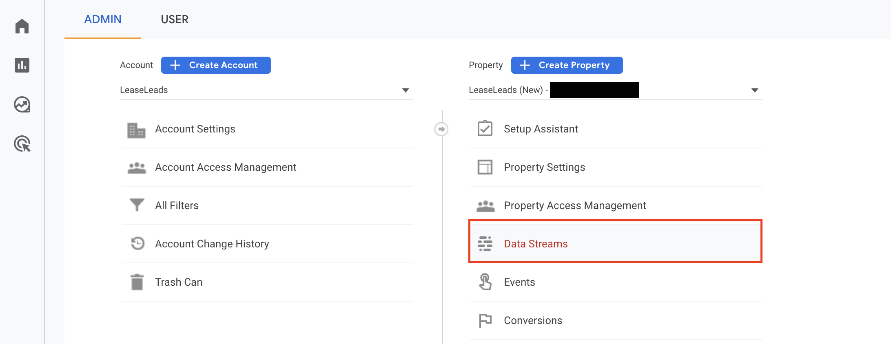Image resolution: width=891 pixels, height=344 pixels.
Task: Open Reports bar chart icon
Action: tap(22, 65)
